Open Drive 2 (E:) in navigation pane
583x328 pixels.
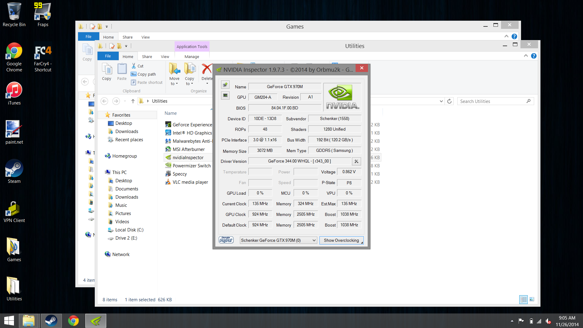126,238
